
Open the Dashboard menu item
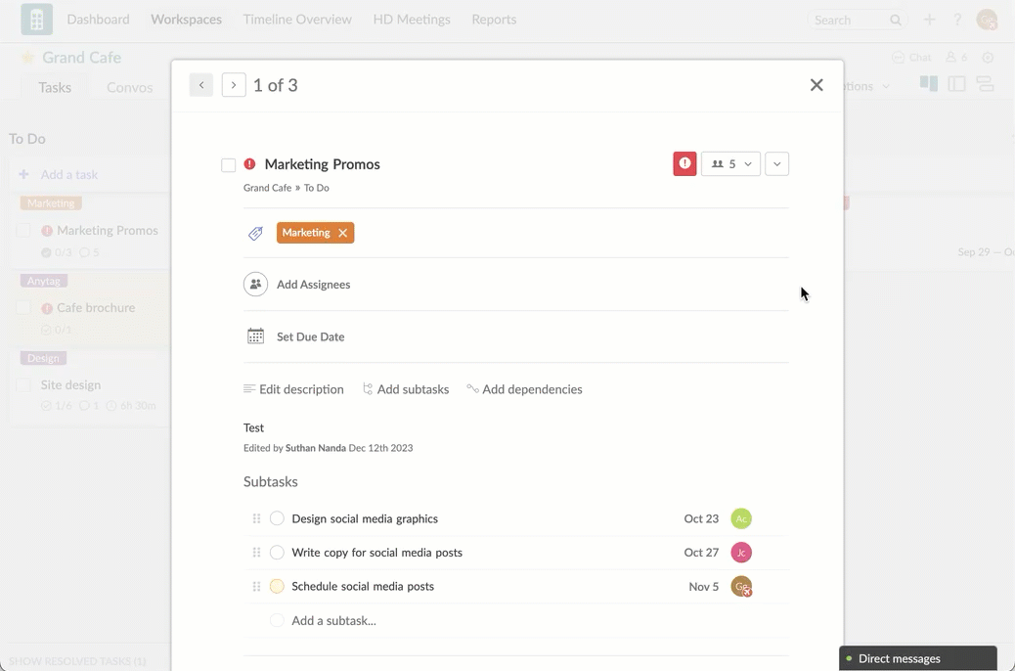(x=99, y=20)
